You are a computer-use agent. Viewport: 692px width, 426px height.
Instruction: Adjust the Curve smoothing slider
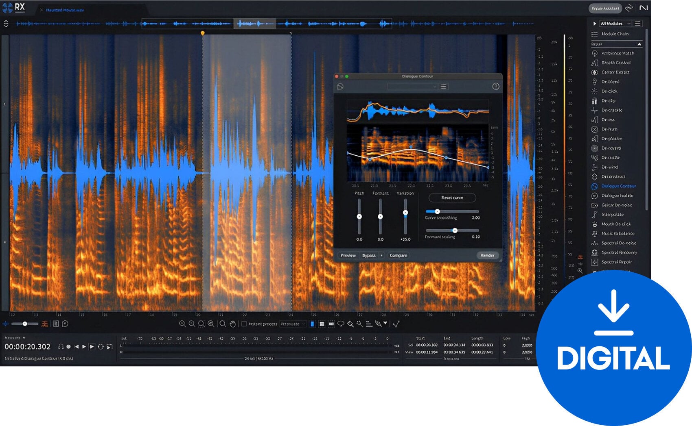click(x=438, y=211)
